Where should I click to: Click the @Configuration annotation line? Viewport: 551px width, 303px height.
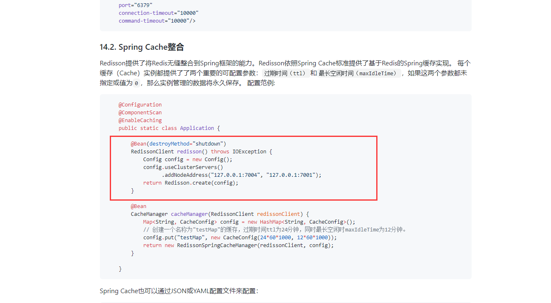tap(140, 104)
